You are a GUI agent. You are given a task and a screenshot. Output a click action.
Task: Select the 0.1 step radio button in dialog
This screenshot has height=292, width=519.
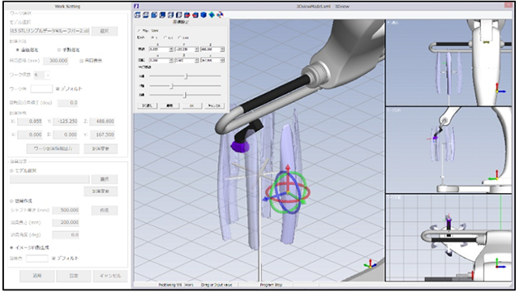coord(165,38)
